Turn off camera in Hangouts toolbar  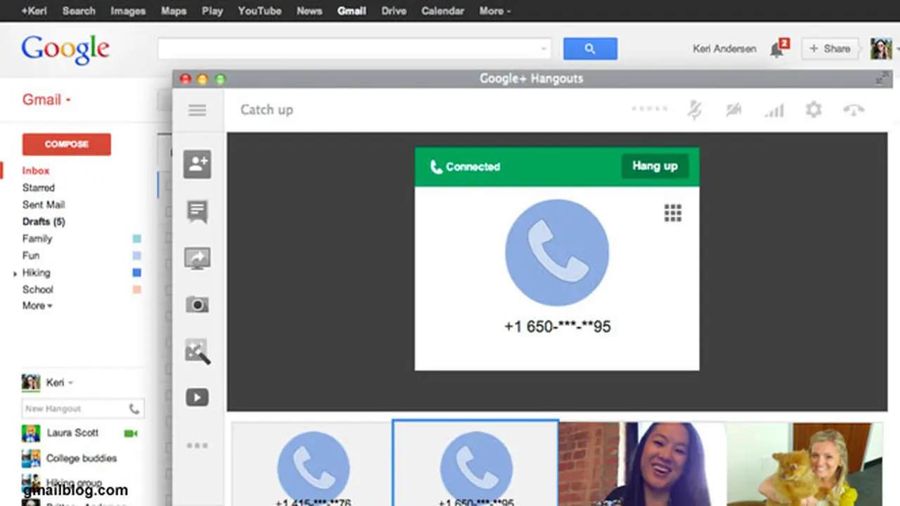pyautogui.click(x=734, y=110)
